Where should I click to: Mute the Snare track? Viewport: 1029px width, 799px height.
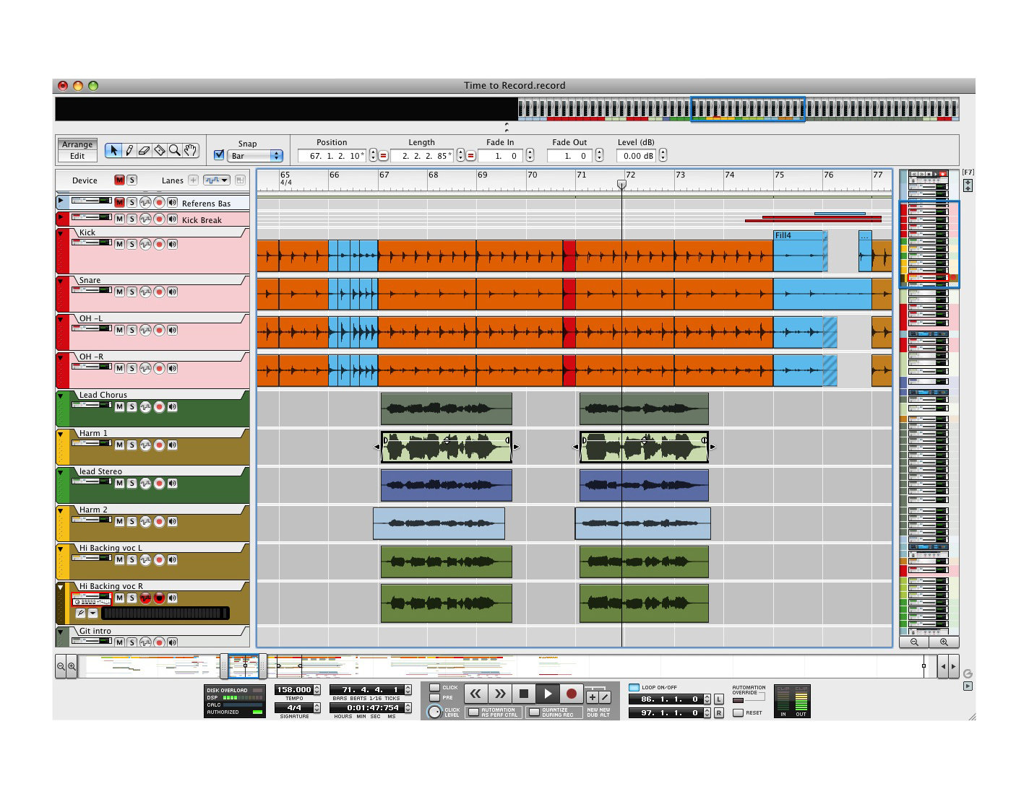[x=119, y=292]
